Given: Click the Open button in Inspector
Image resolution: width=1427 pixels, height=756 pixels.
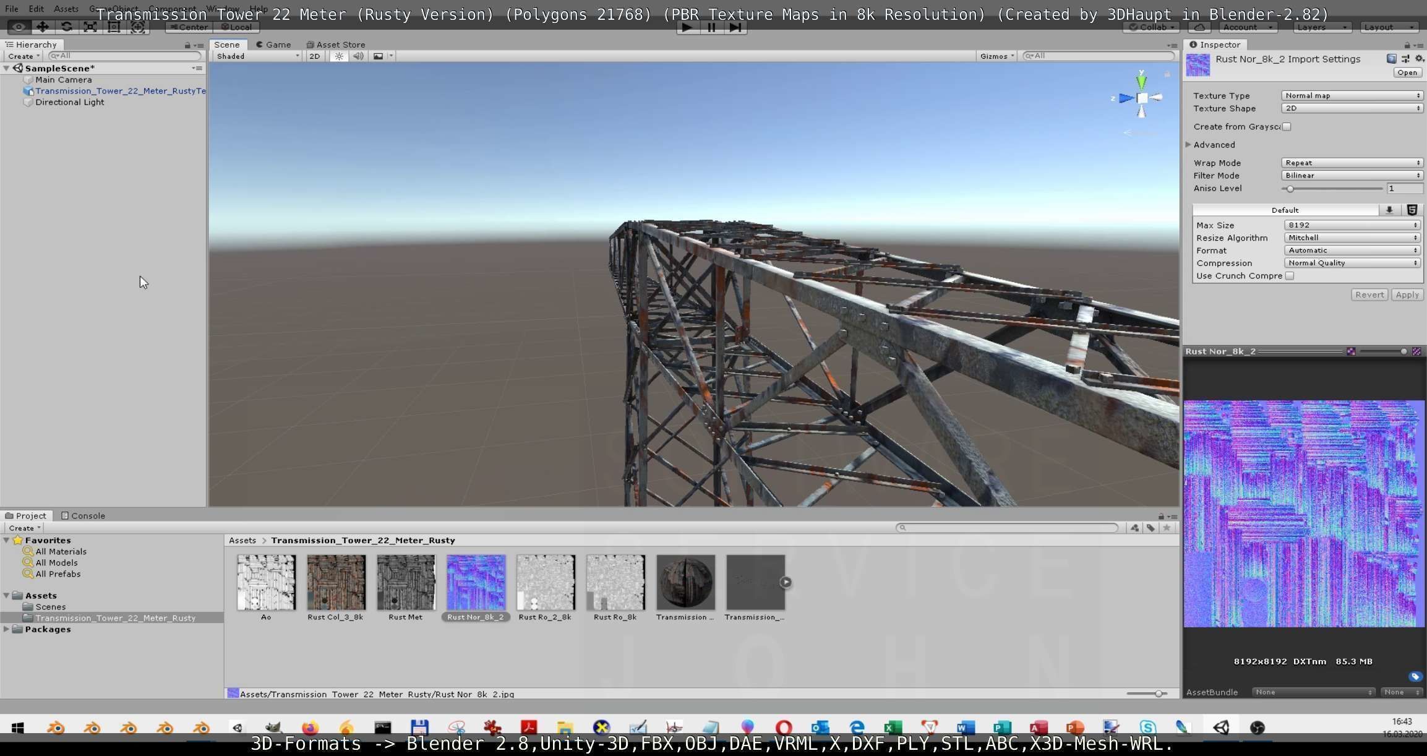Looking at the screenshot, I should coord(1407,73).
